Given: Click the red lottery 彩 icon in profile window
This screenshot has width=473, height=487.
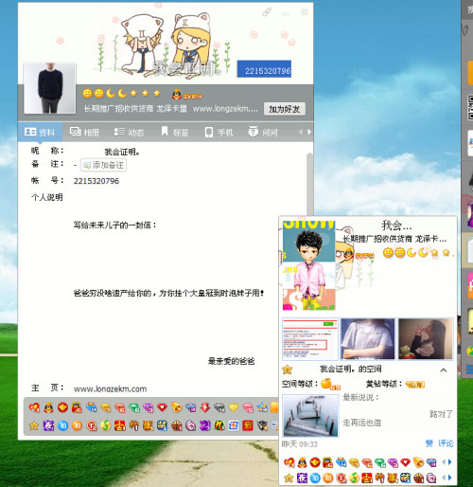Looking at the screenshot, I should click(x=248, y=425).
